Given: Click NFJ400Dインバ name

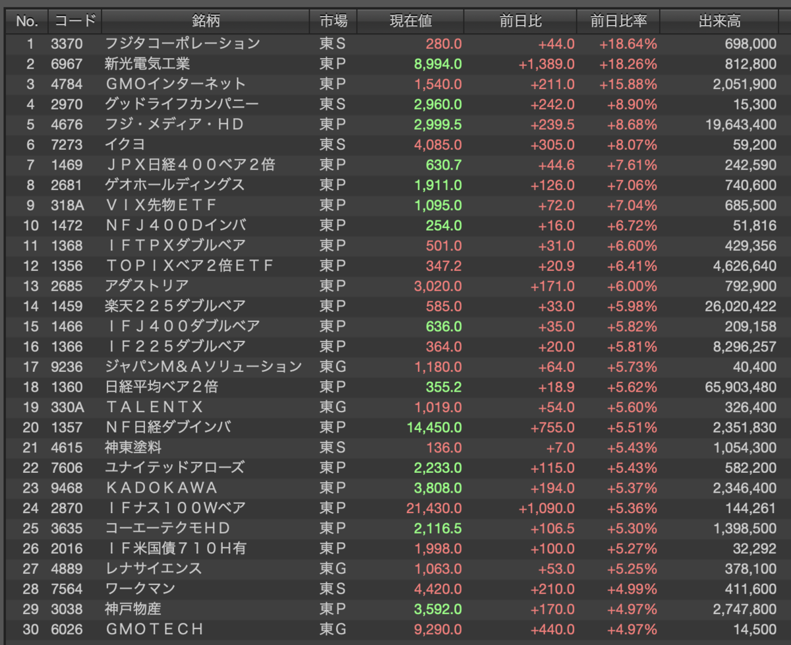Looking at the screenshot, I should click(x=176, y=226).
